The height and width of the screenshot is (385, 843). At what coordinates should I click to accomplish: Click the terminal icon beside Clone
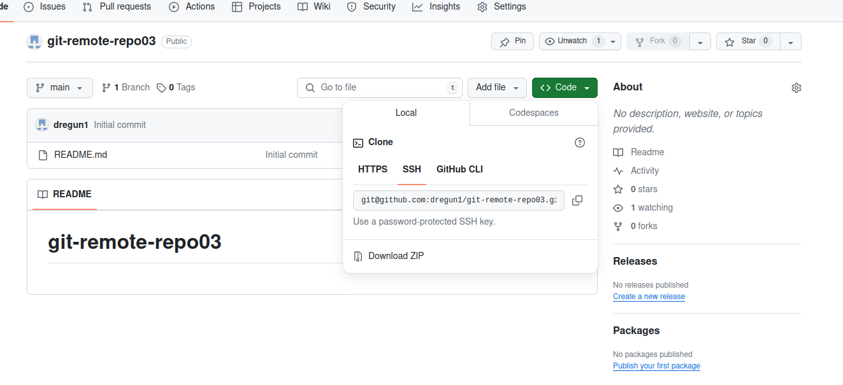[358, 143]
